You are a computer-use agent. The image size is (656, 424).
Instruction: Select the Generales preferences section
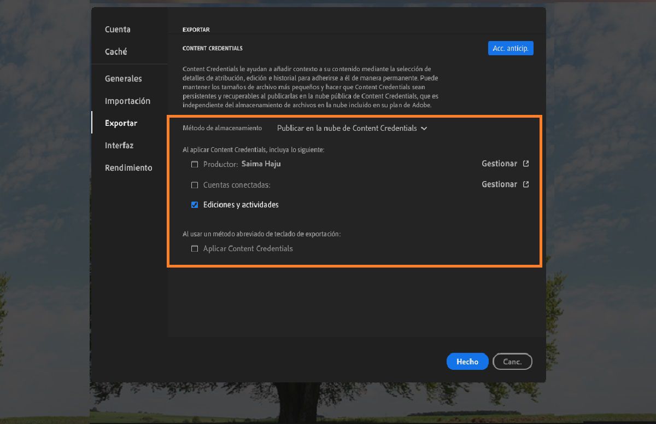124,79
